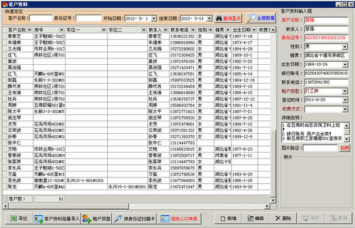Expand the 出生日期 date dropdown in input panel
Viewport: 355px width, 228px height.
click(345, 64)
